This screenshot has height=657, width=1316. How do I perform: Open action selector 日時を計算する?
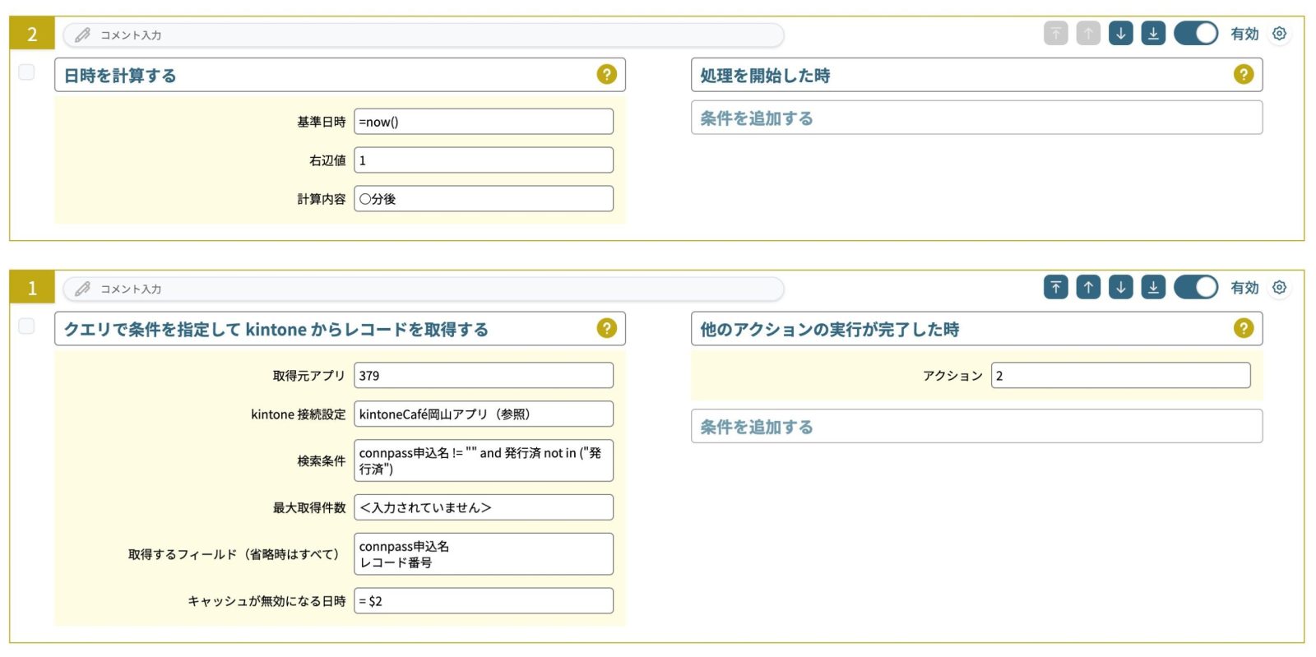[x=340, y=75]
